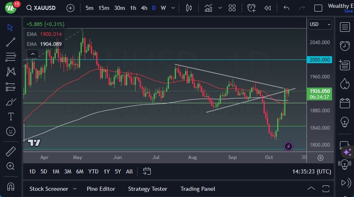This screenshot has width=354, height=197.
Task: Collapse the indicator legend arrow
Action: (x=32, y=54)
